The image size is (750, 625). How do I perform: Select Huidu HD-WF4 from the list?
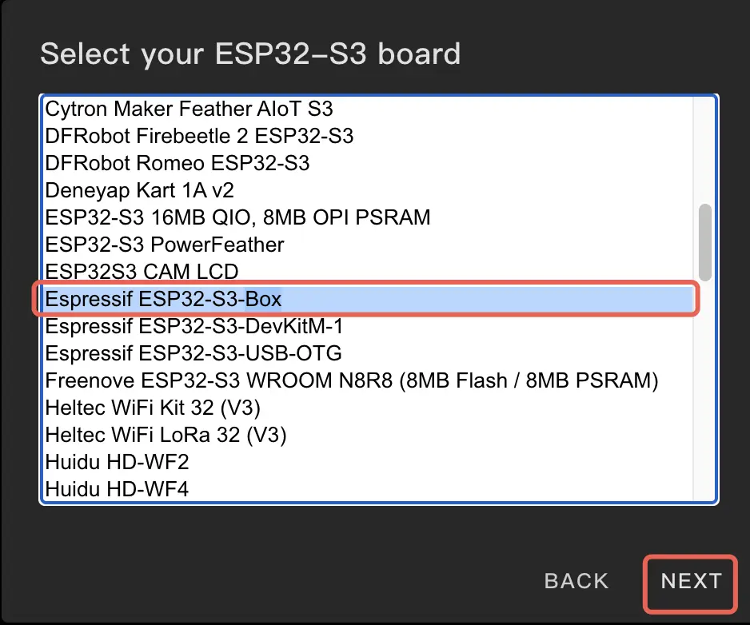(x=117, y=488)
